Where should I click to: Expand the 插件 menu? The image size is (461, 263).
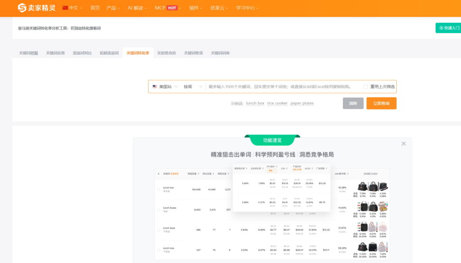point(196,8)
